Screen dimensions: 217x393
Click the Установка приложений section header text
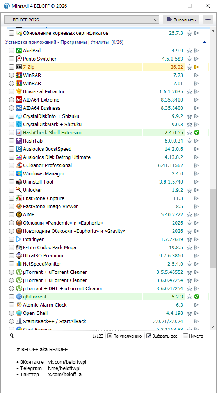coord(64,42)
